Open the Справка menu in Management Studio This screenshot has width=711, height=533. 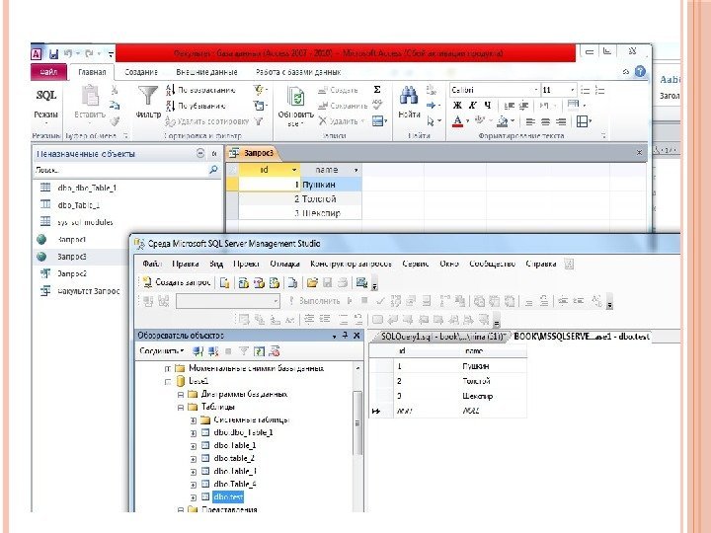[x=541, y=264]
